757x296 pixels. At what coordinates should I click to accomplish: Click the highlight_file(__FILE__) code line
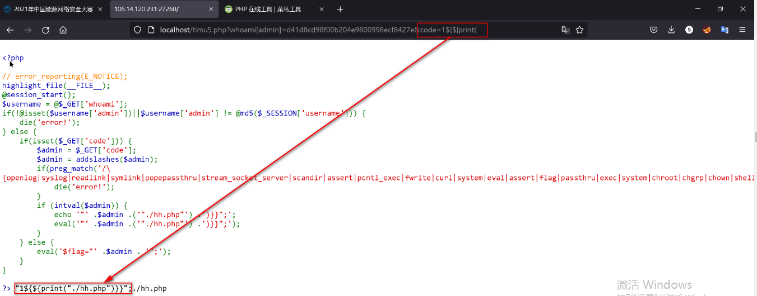click(56, 85)
